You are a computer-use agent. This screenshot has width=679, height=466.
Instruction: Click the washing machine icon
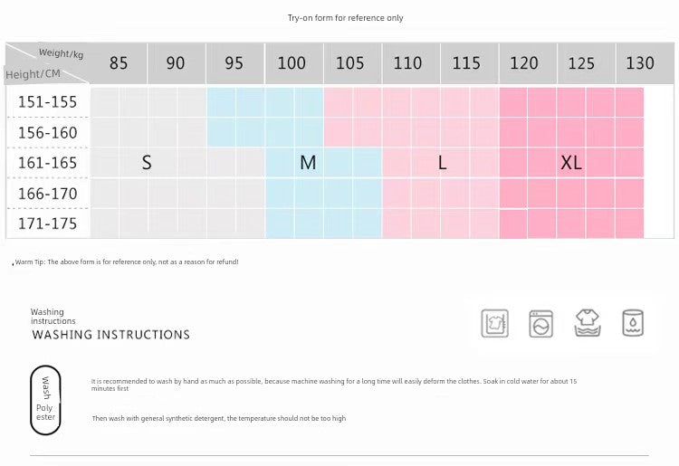click(x=541, y=323)
